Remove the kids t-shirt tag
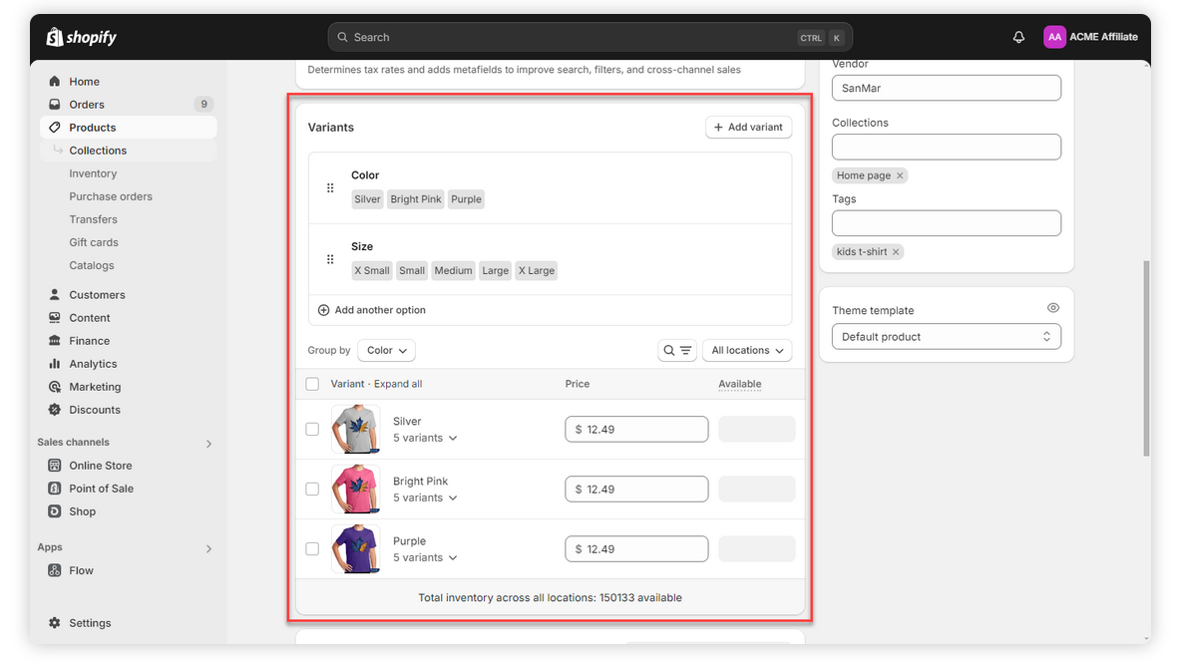Image resolution: width=1184 pixels, height=663 pixels. pyautogui.click(x=896, y=252)
